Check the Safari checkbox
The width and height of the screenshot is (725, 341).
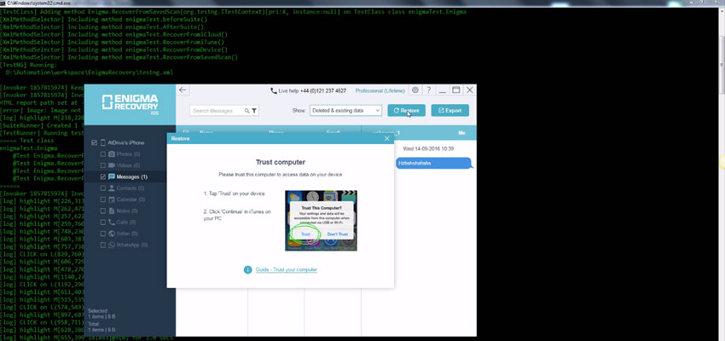[x=102, y=234]
